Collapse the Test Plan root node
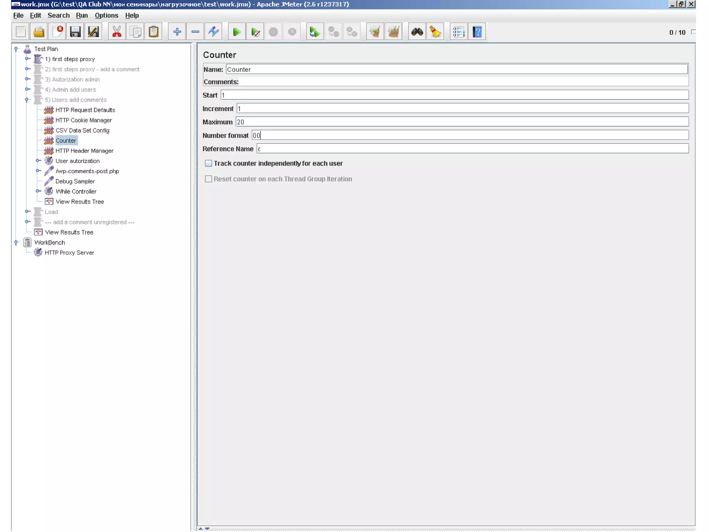 (x=16, y=49)
